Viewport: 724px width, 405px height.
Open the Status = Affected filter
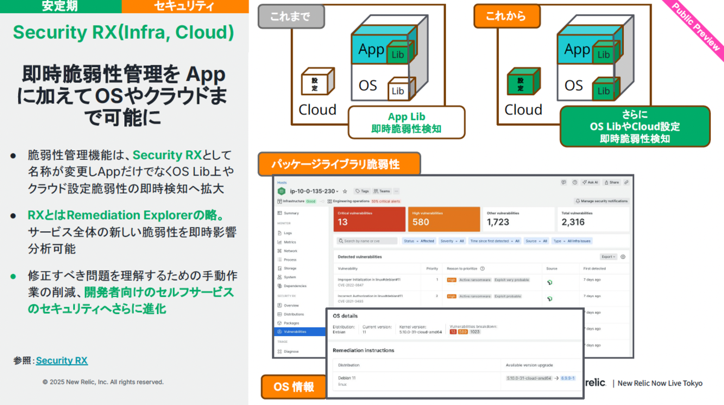click(419, 240)
